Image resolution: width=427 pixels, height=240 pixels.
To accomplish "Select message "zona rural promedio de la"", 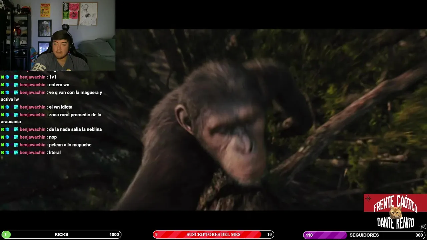I will (51, 118).
